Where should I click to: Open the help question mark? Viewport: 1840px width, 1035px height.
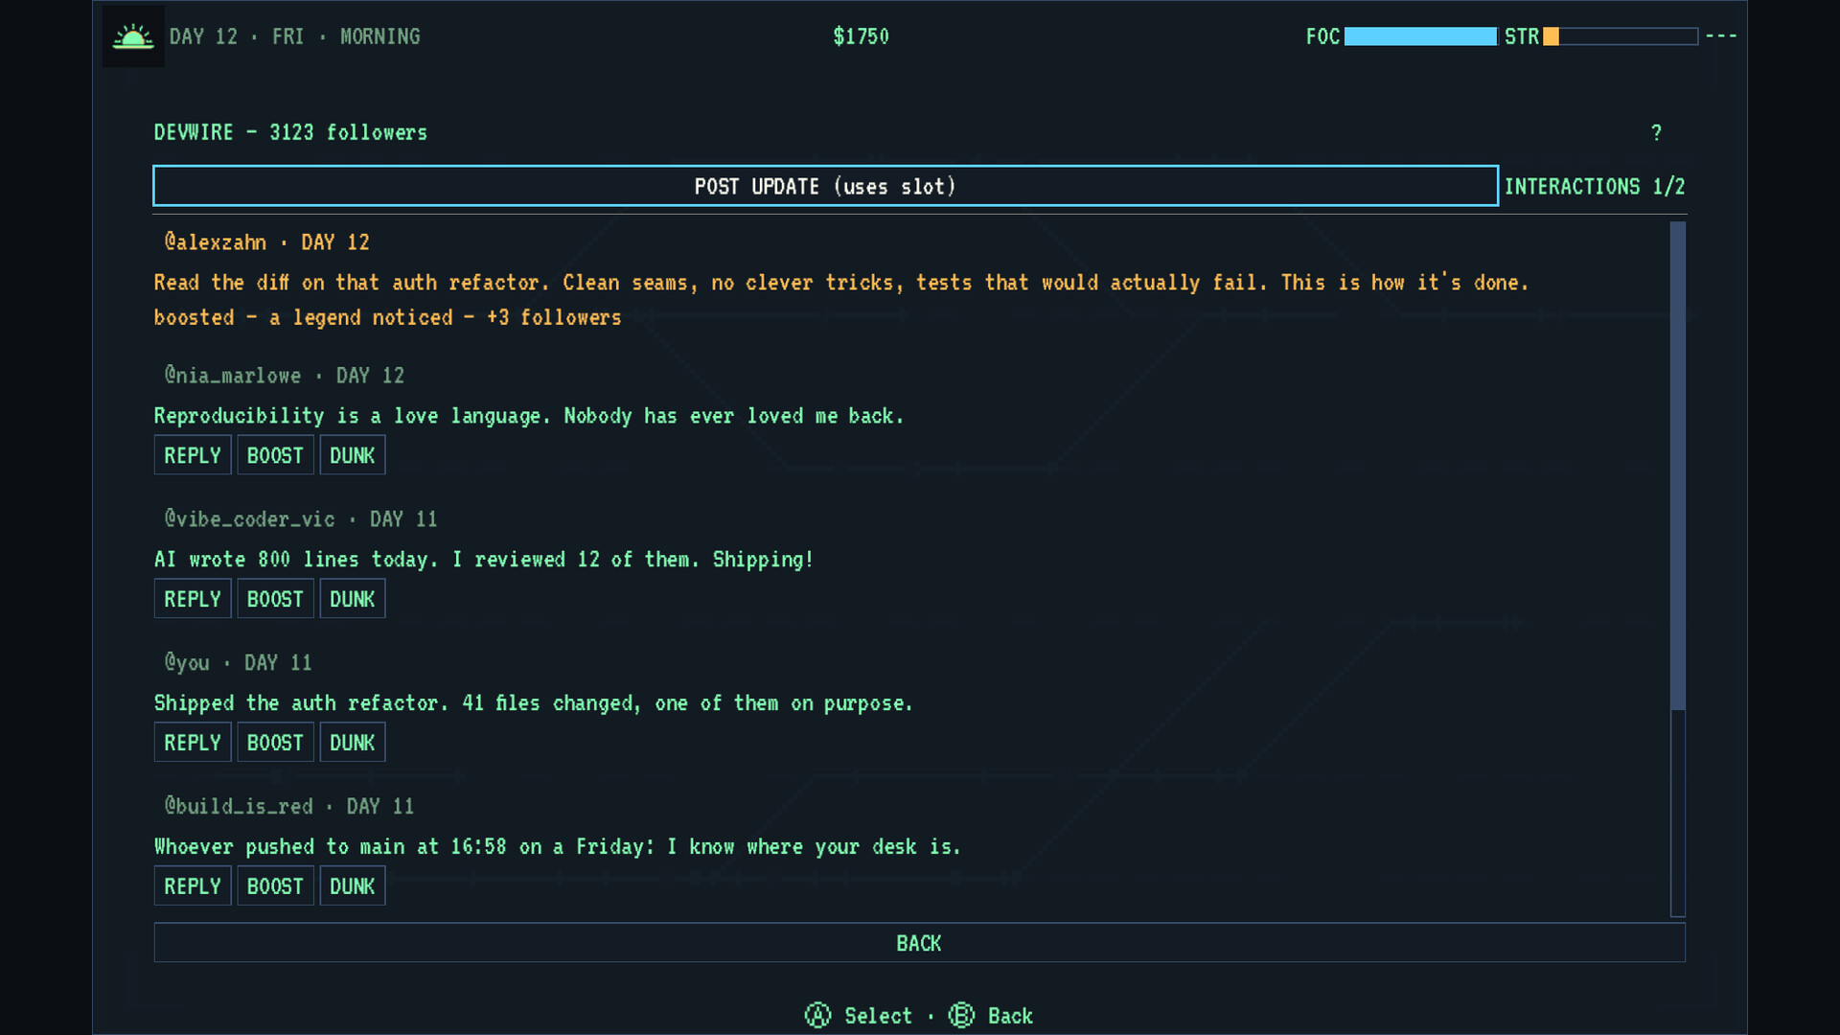[1656, 133]
